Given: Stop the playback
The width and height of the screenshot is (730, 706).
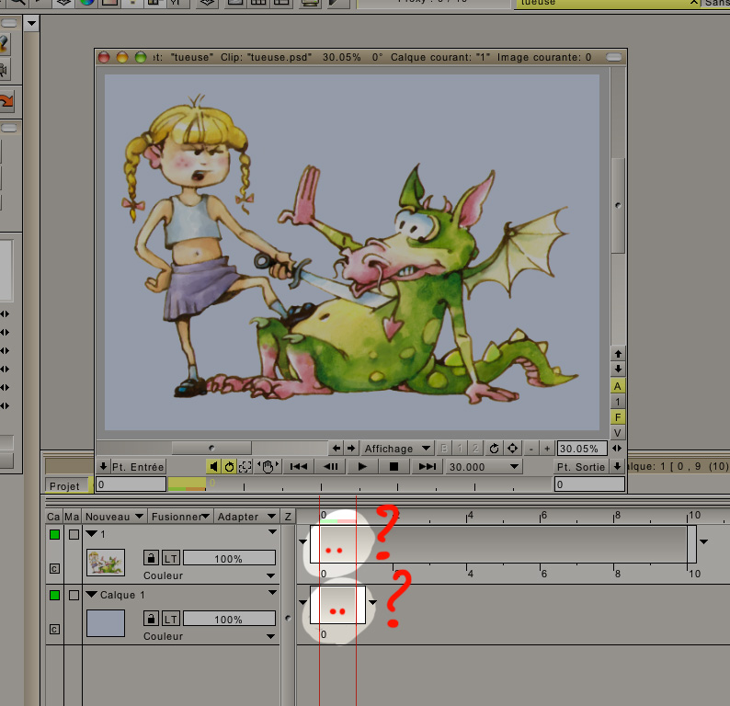Looking at the screenshot, I should [x=394, y=466].
